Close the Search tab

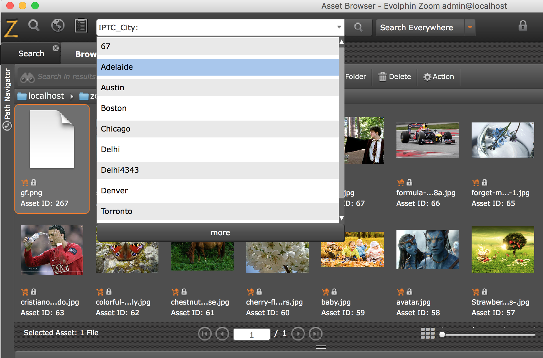click(x=56, y=48)
